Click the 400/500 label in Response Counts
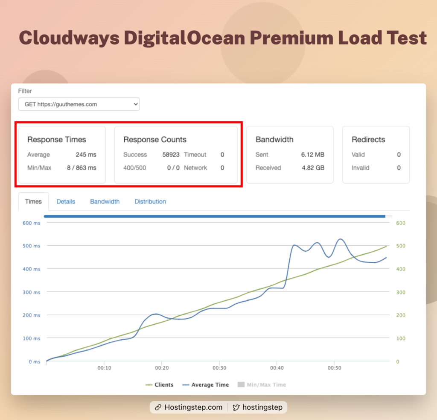The width and height of the screenshot is (437, 420). pyautogui.click(x=134, y=168)
